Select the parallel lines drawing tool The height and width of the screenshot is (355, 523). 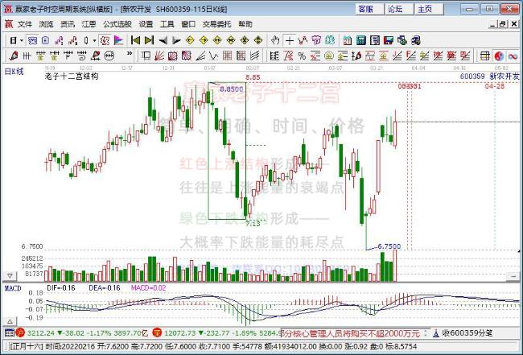[x=254, y=56]
